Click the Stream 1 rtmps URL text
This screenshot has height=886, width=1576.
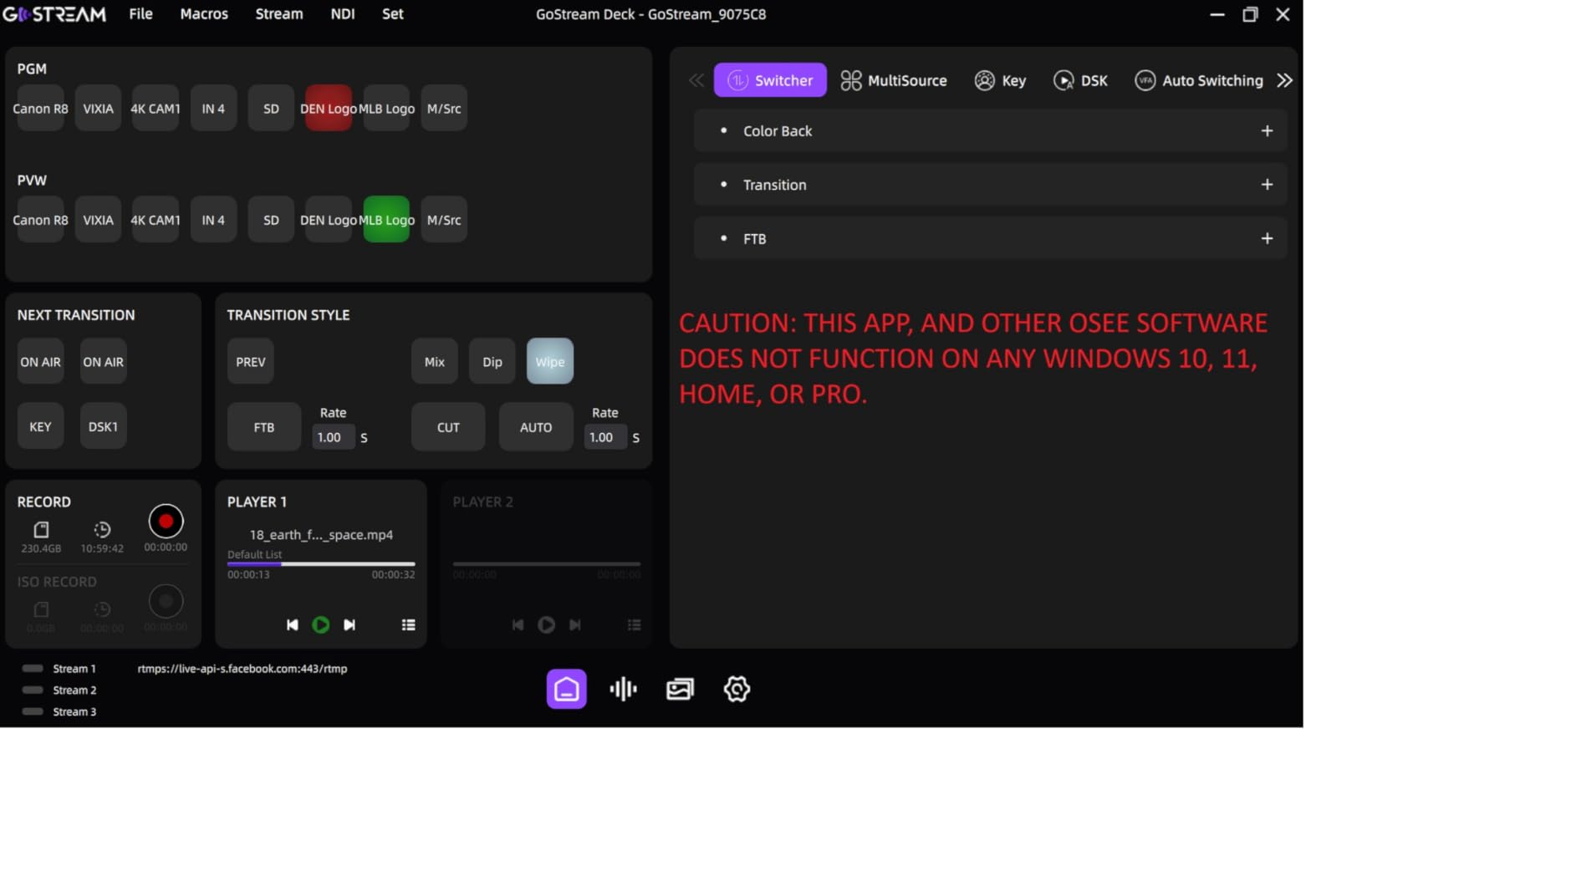[242, 669]
